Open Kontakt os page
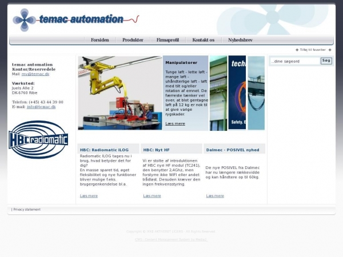 tap(203, 40)
